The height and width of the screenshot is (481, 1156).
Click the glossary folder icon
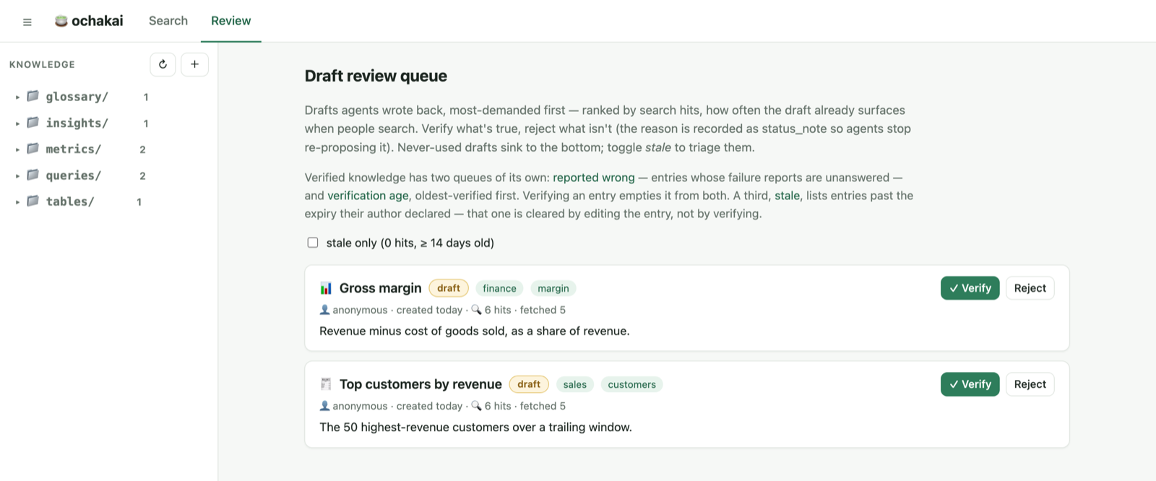[x=33, y=96]
